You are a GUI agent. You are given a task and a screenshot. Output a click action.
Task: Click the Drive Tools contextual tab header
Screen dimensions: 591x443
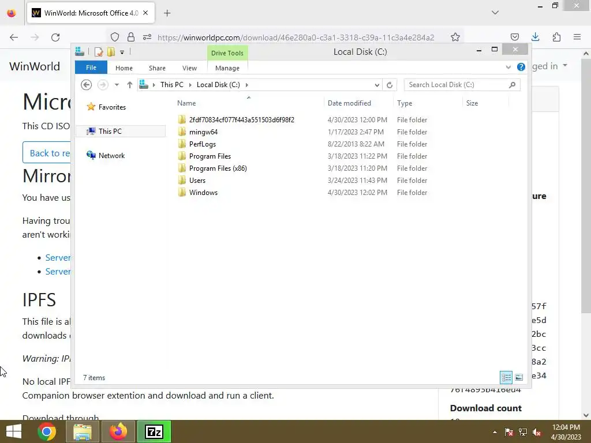(x=227, y=53)
